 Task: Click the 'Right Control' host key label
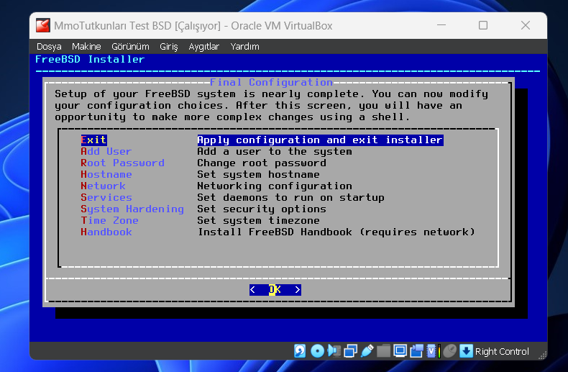coord(502,351)
